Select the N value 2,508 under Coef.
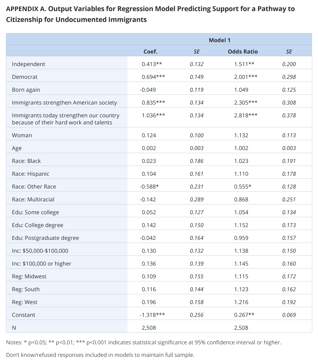This screenshot has width=318, height=363. 149,328
